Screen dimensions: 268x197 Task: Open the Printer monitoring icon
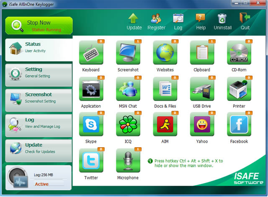click(x=239, y=89)
